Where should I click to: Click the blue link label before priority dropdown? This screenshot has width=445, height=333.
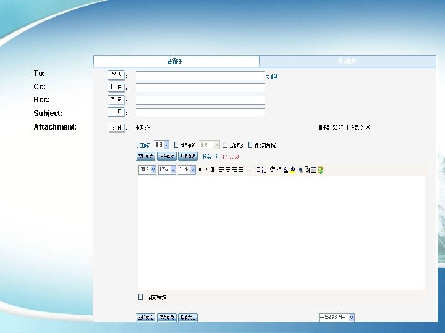coord(143,146)
